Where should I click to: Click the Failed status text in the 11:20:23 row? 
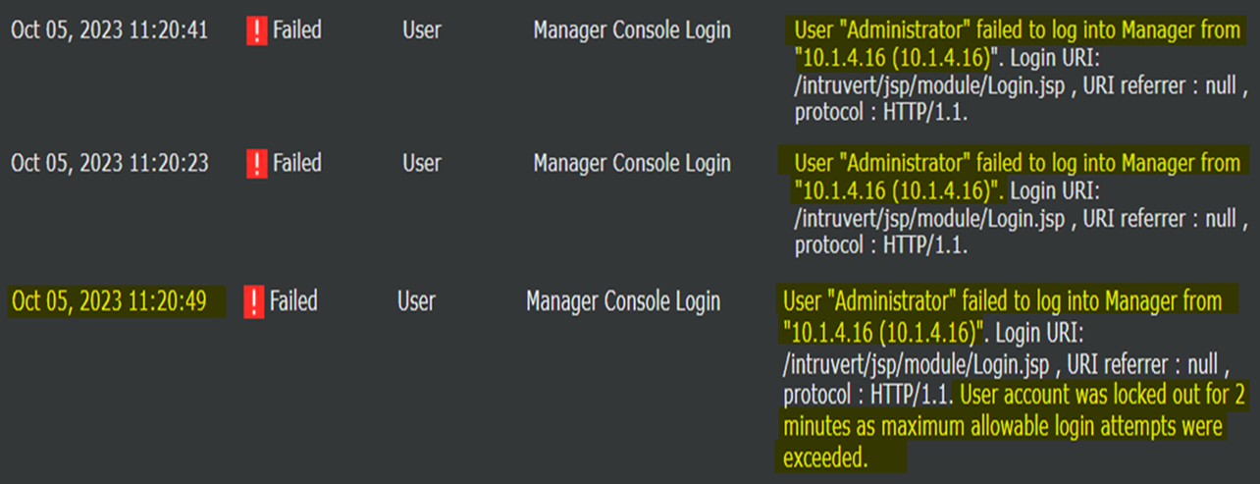pos(296,163)
